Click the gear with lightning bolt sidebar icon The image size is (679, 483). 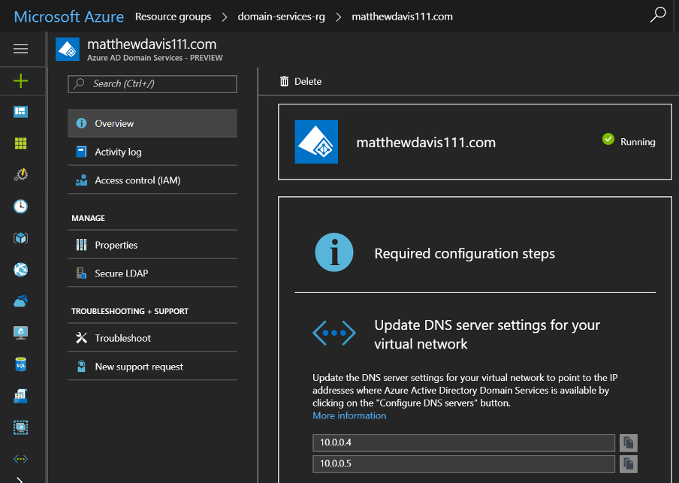21,174
